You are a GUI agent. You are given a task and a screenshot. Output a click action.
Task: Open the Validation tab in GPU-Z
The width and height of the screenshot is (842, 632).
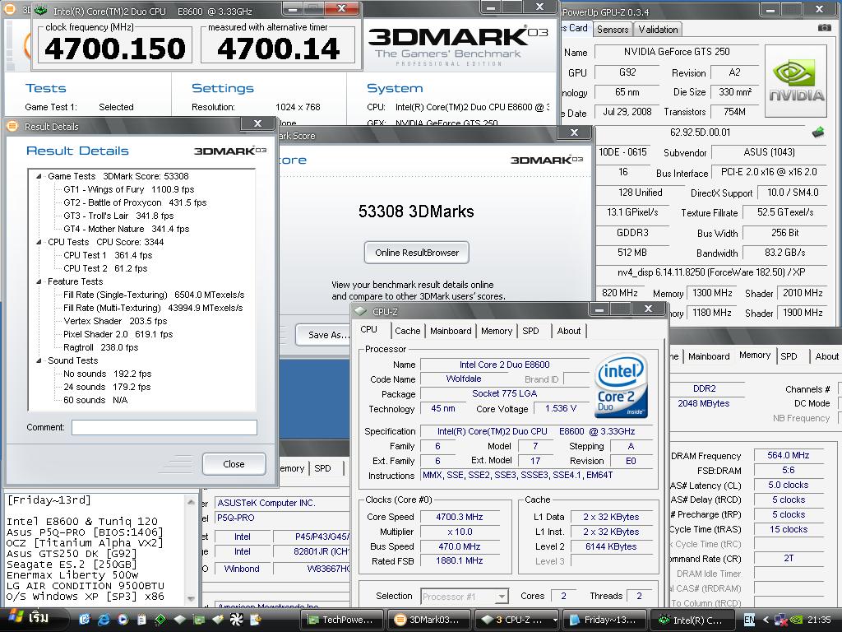[658, 30]
